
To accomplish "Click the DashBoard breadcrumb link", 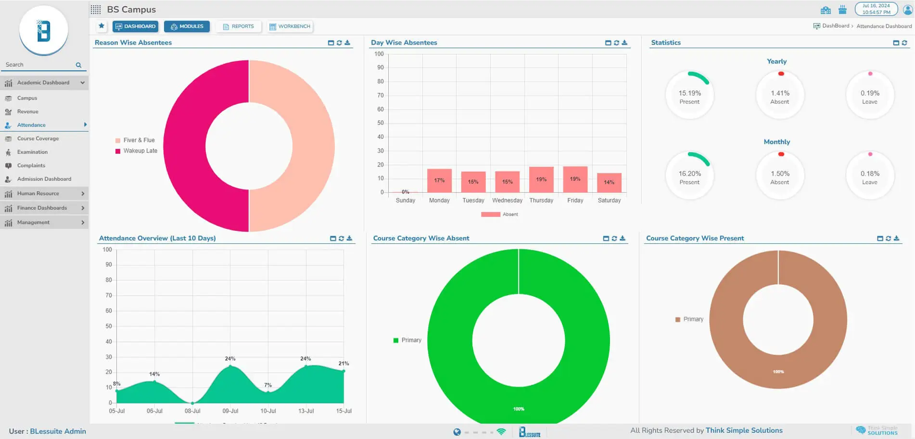I will tap(835, 26).
